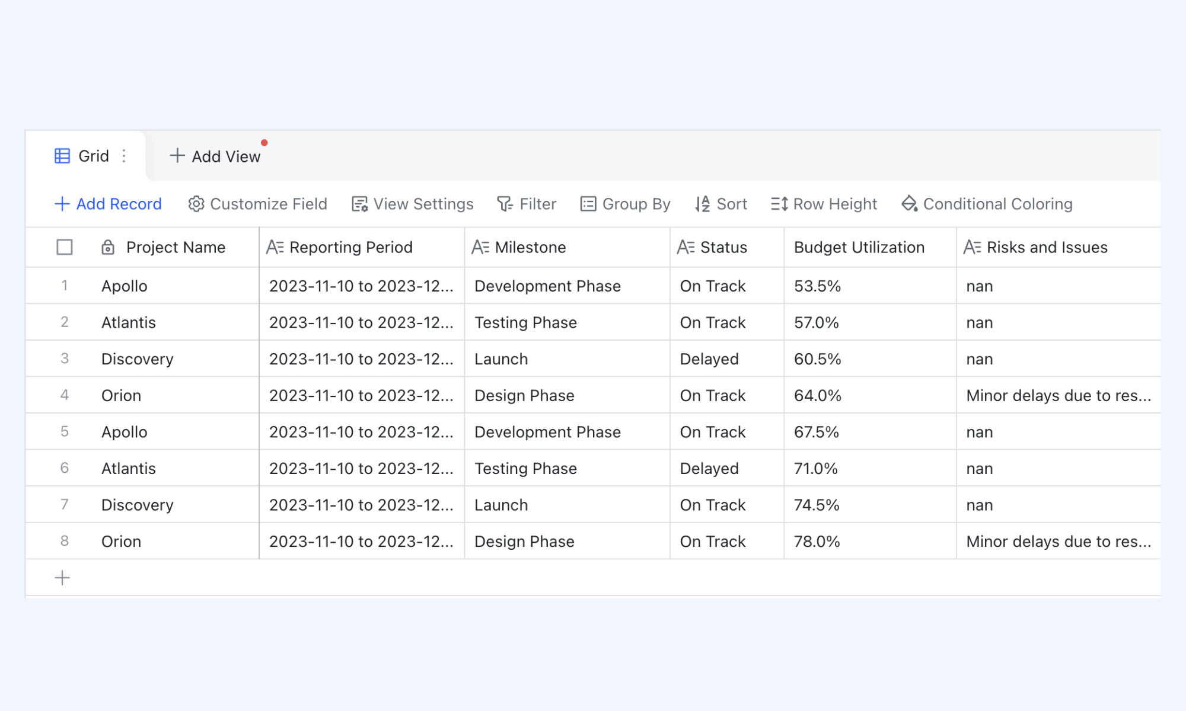
Task: Click the Sort A-Z icon
Action: 703,204
